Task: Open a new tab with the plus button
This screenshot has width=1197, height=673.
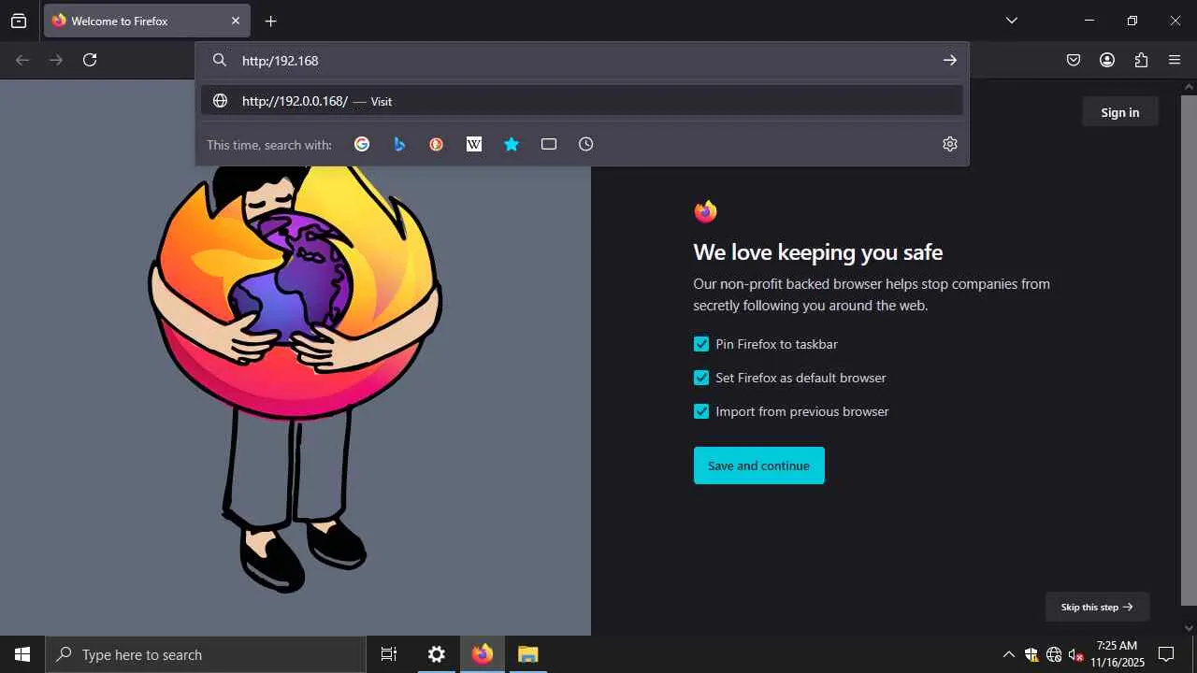Action: point(270,21)
